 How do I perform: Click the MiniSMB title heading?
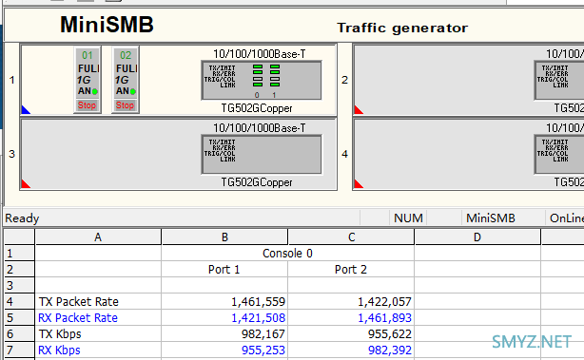pyautogui.click(x=107, y=25)
